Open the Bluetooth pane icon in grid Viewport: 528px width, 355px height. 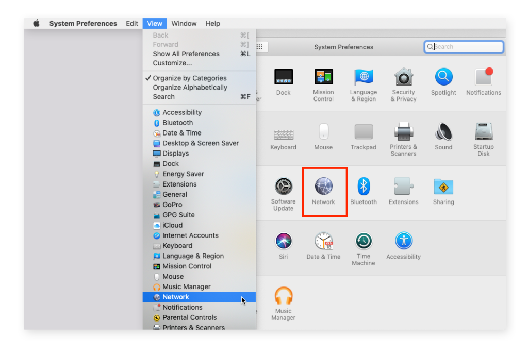tap(364, 186)
